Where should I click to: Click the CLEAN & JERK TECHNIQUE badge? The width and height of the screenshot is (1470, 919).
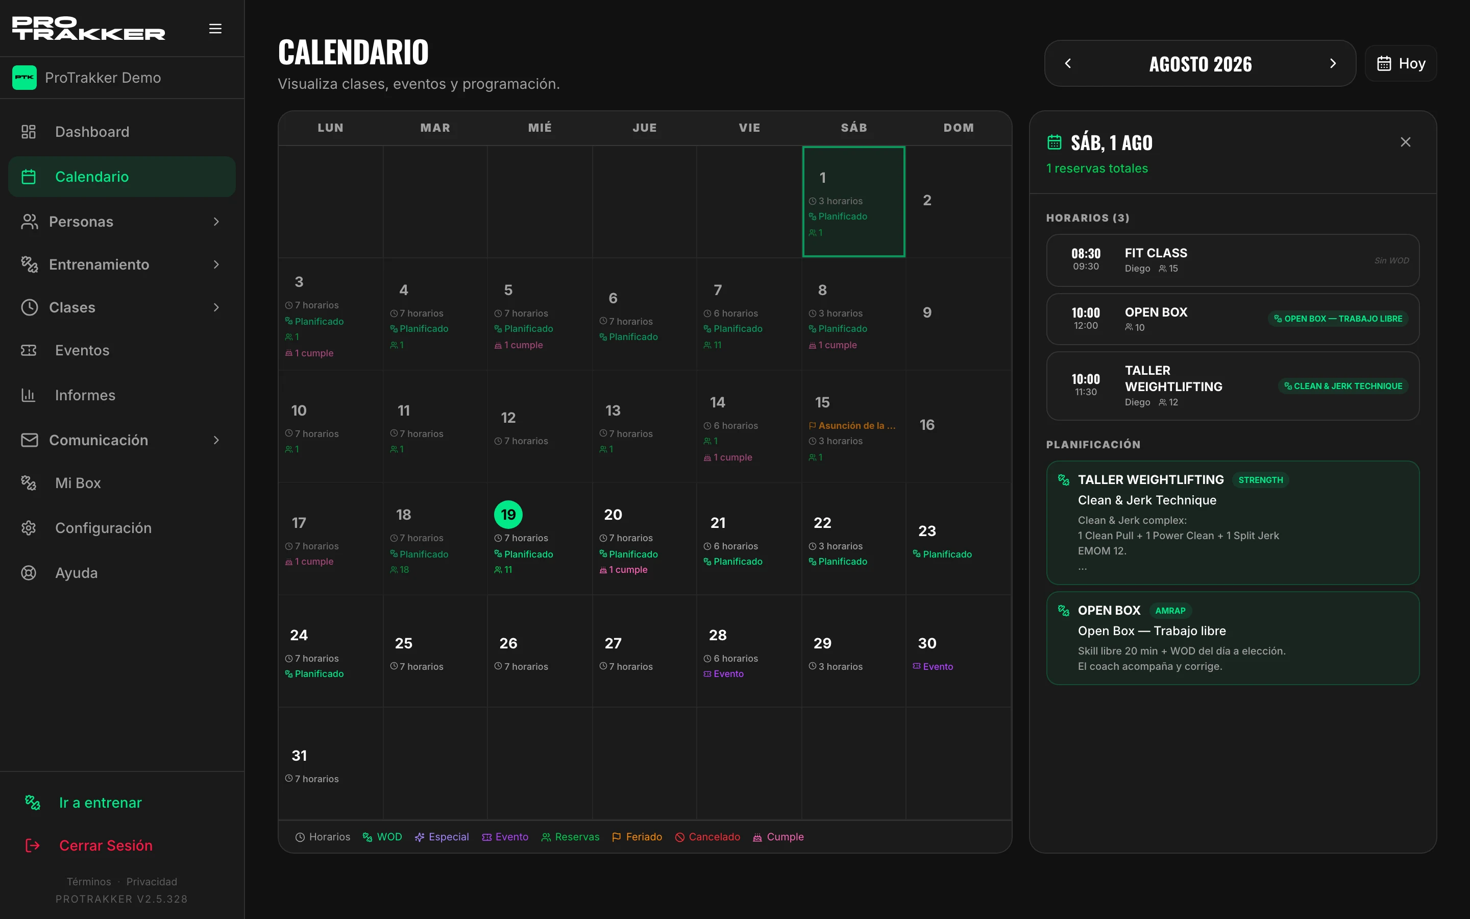(1343, 386)
